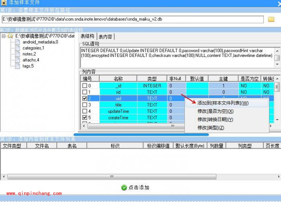Viewport: 281px width, 202px height.
Task: Choose 修改[转换日期] from context menu
Action: pos(215,119)
